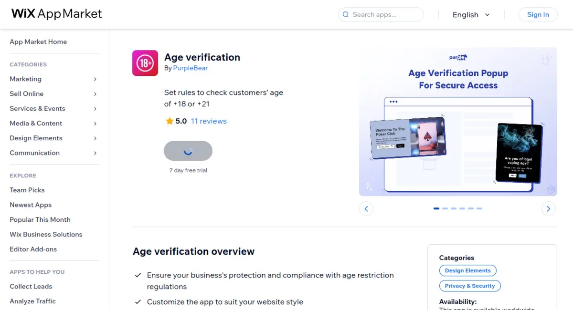The image size is (573, 310).
Task: Select the second carousel pagination dot
Action: (x=445, y=208)
